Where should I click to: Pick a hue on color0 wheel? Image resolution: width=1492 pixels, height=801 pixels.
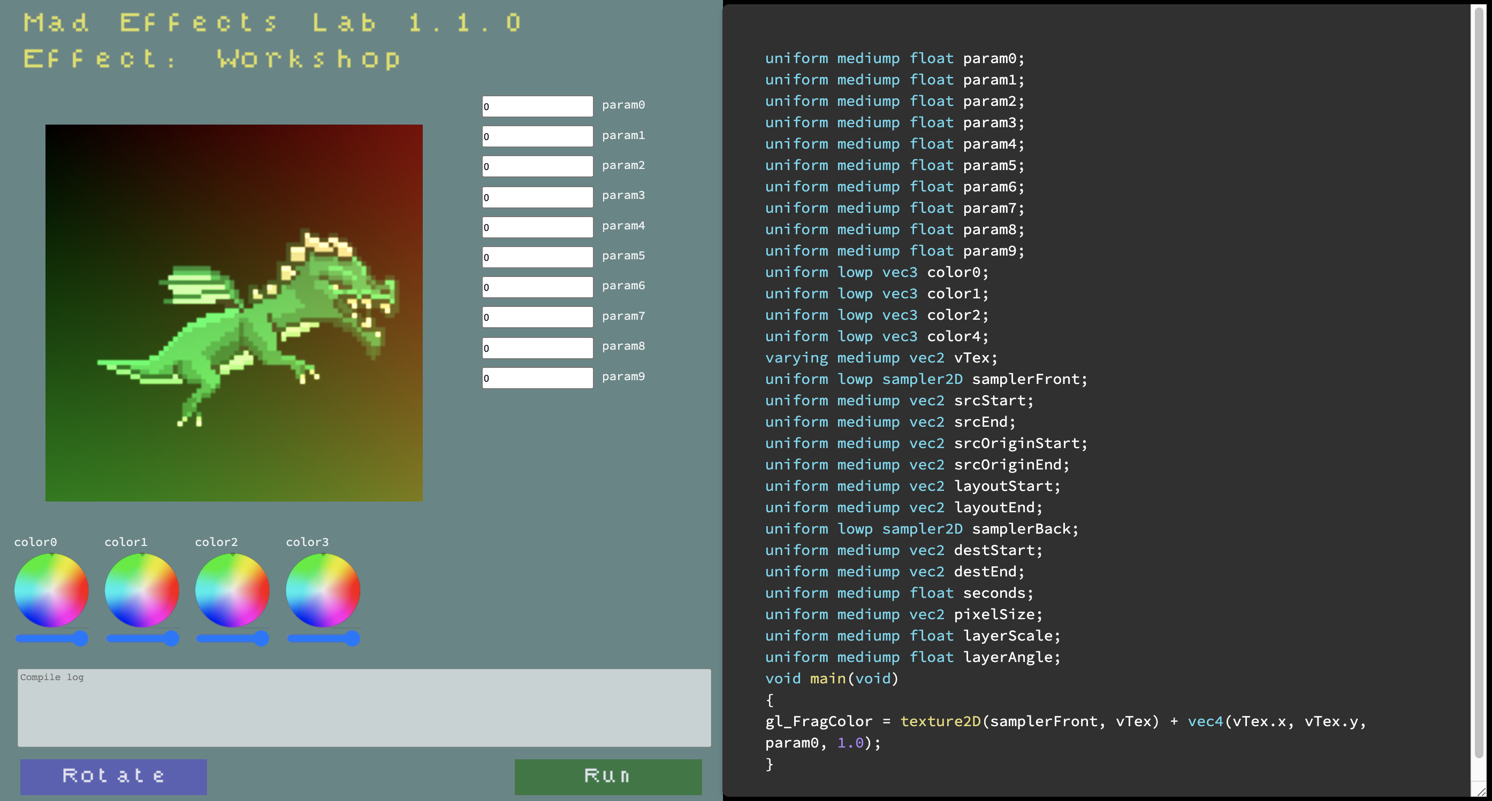(x=51, y=590)
